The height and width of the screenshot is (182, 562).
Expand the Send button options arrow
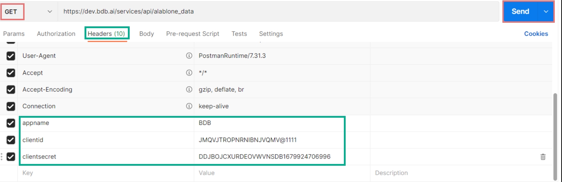pyautogui.click(x=545, y=12)
